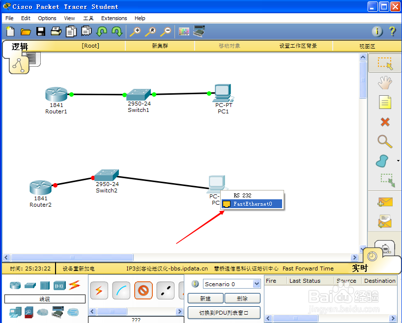Select the Multiuser Connection category

click(x=73, y=312)
